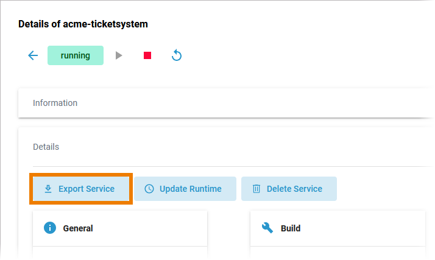Go back using the left arrow icon
The width and height of the screenshot is (435, 260).
tap(33, 55)
